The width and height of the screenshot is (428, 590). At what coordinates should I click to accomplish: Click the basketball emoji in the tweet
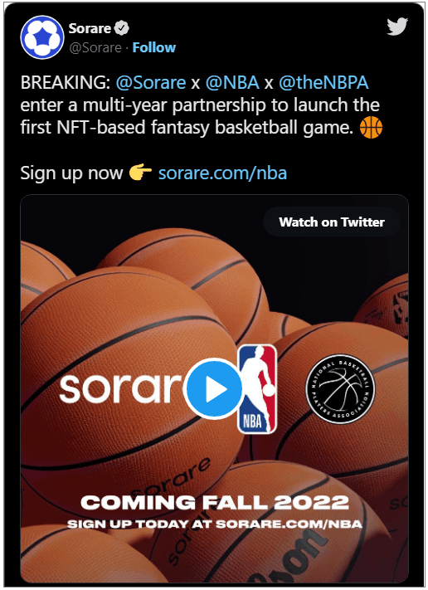point(371,128)
